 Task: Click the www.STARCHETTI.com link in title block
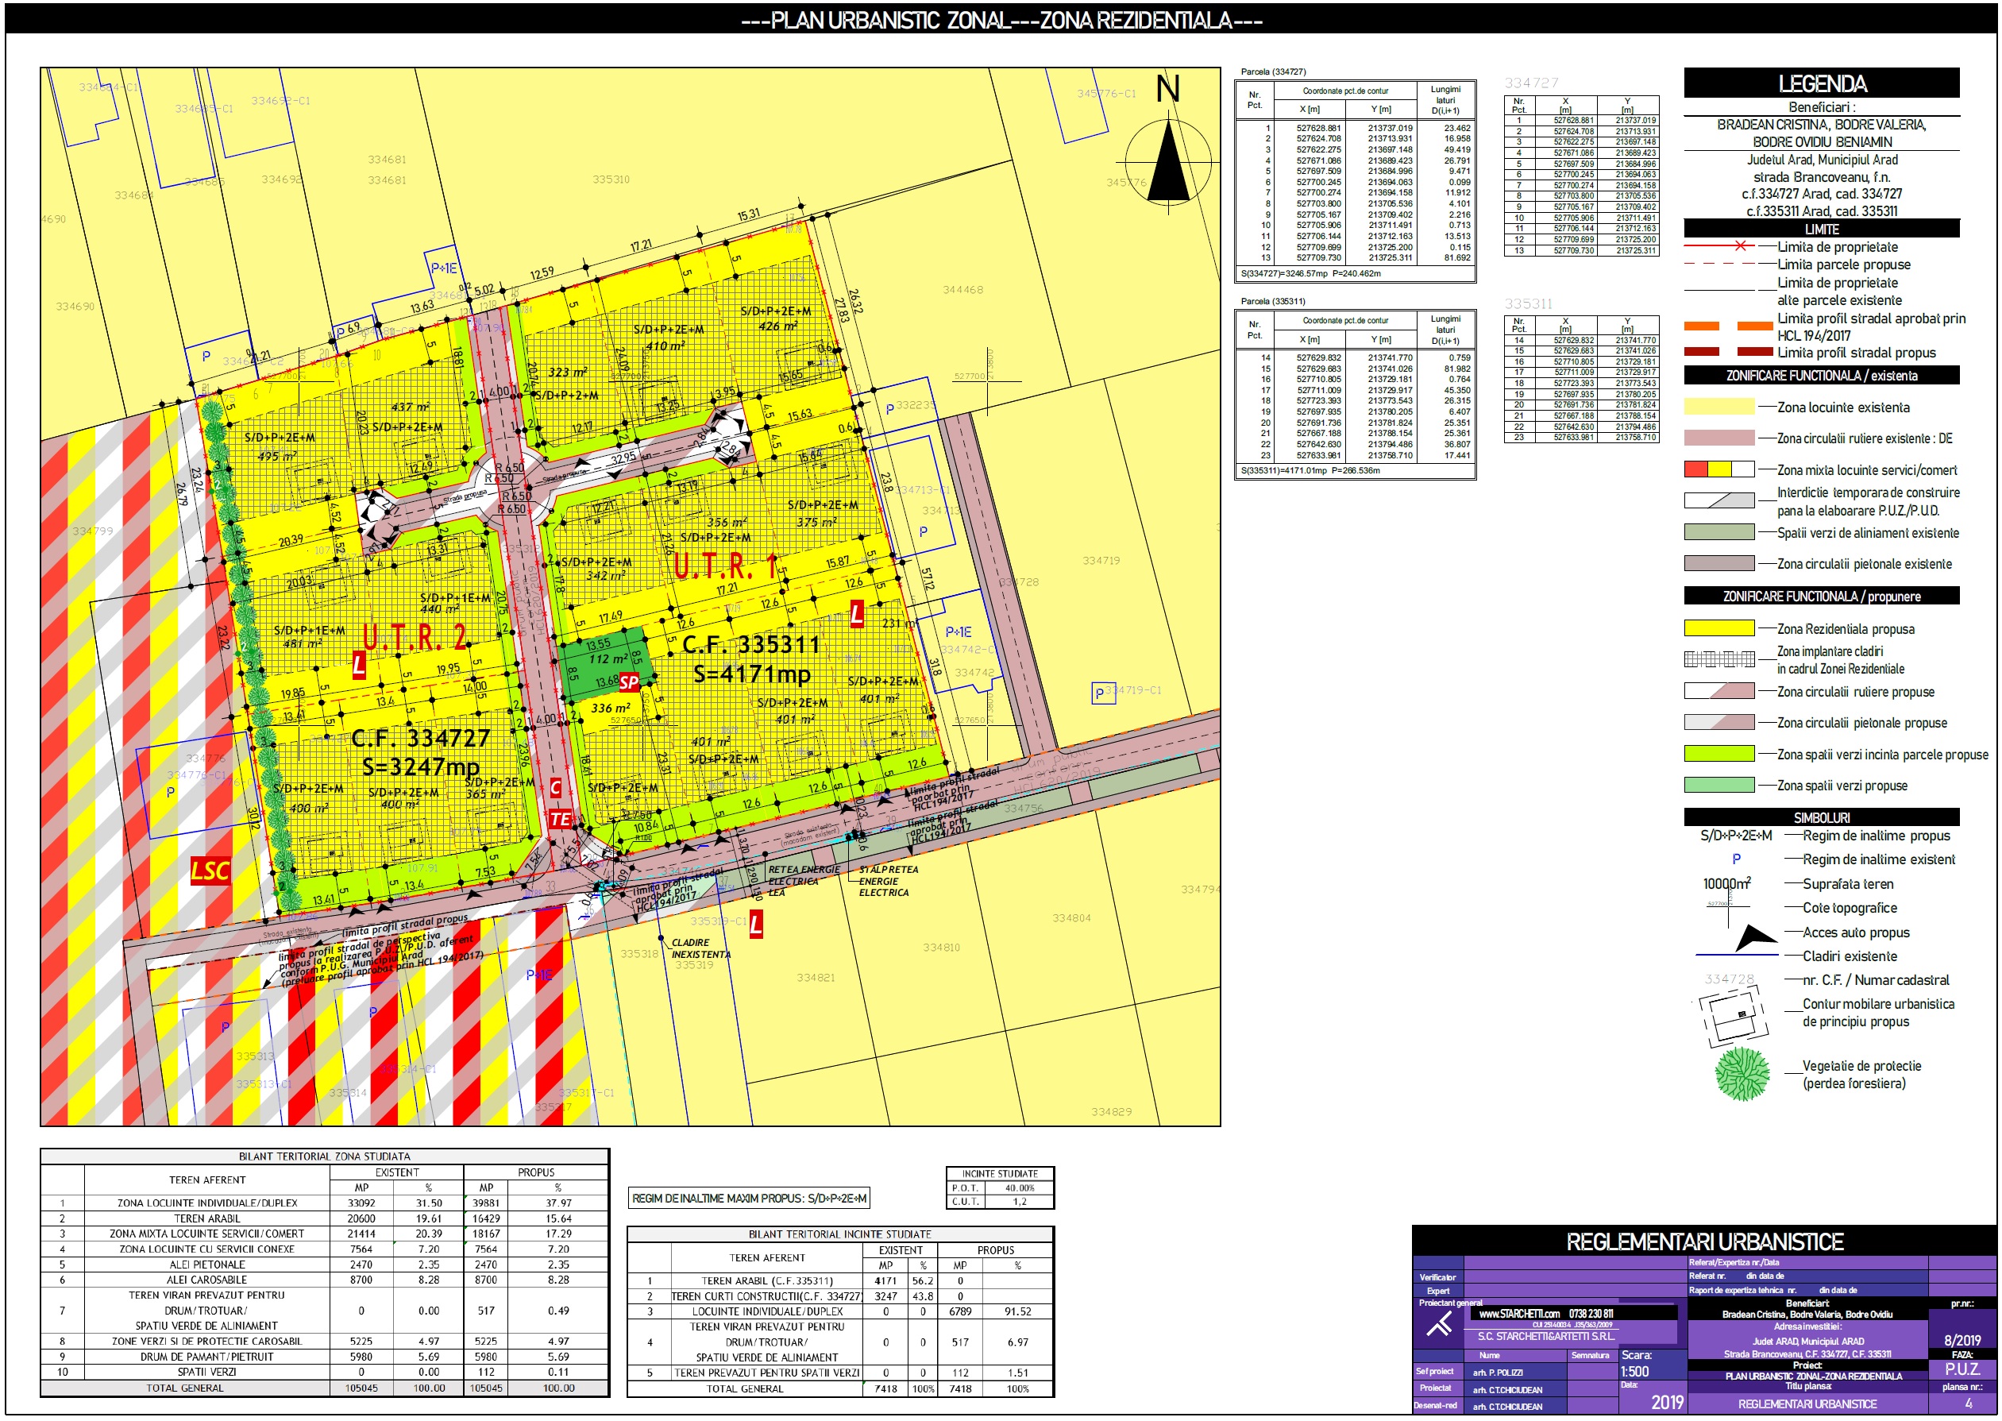[x=1519, y=1314]
